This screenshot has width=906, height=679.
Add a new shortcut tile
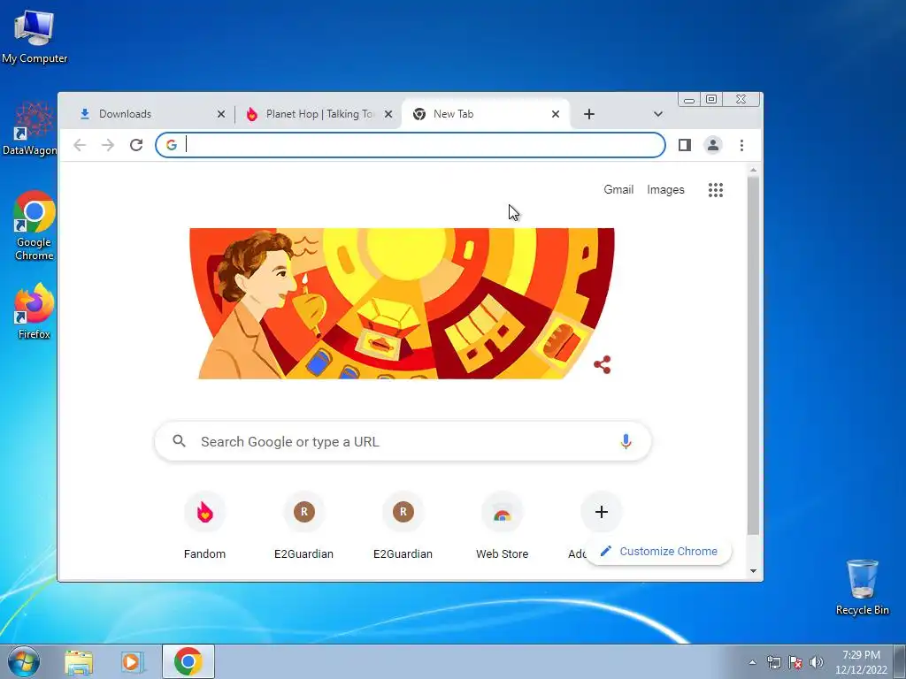click(x=602, y=512)
